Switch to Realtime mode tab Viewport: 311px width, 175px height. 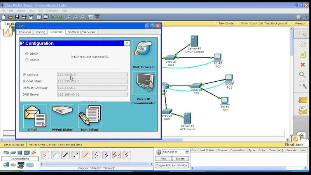coord(294,145)
